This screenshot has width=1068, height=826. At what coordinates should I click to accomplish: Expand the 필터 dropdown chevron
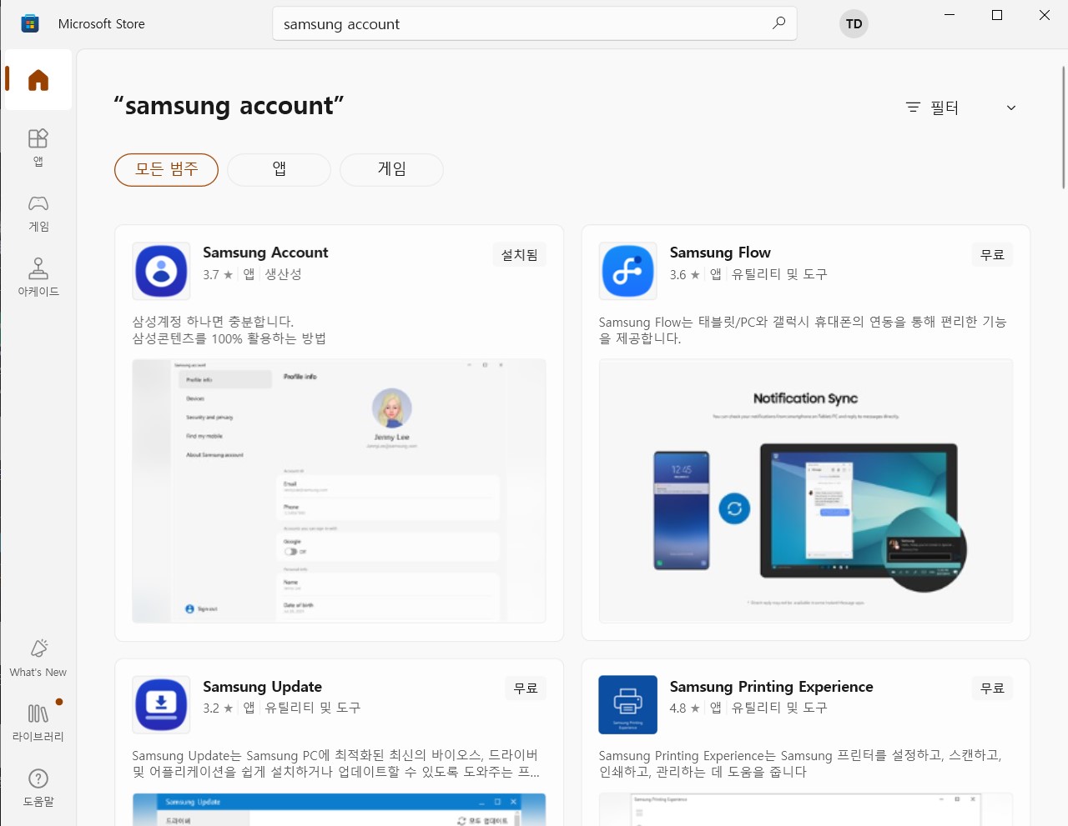tap(1011, 108)
